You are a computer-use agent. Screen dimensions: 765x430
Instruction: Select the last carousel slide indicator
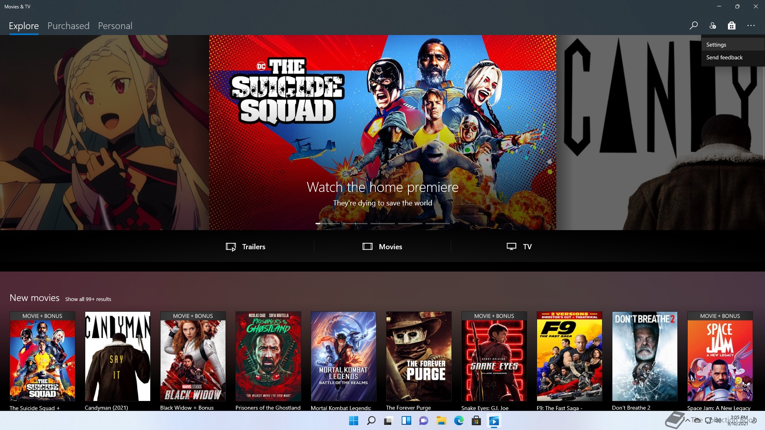(437, 223)
